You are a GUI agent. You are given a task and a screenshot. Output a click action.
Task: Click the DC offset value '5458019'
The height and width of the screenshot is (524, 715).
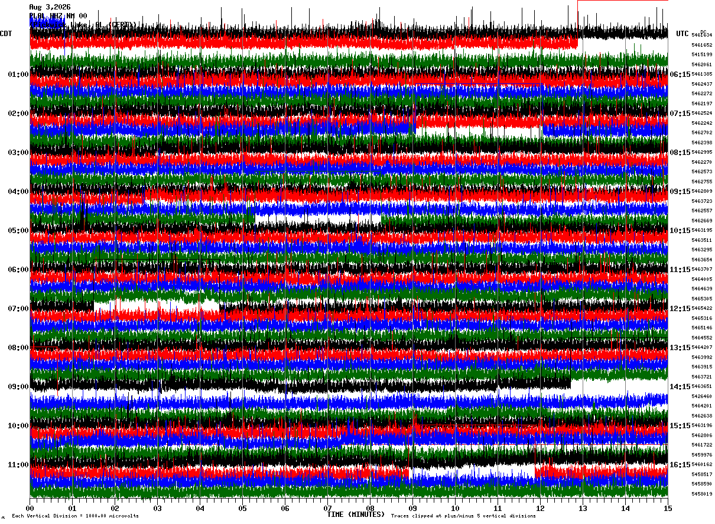click(702, 494)
